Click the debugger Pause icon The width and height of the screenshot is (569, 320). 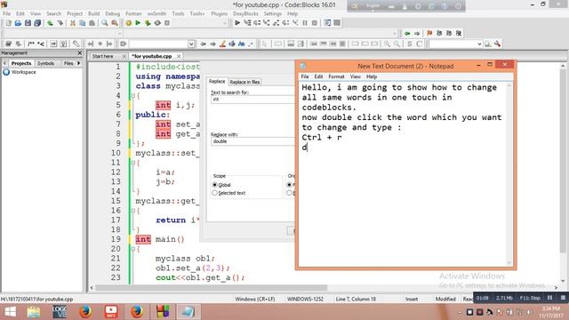(x=305, y=23)
